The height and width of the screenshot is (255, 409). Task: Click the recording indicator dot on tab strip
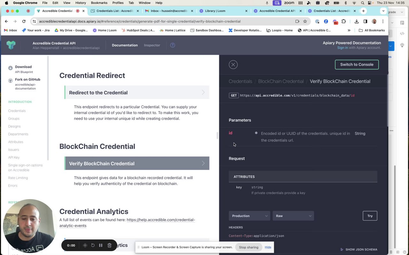pos(28,11)
